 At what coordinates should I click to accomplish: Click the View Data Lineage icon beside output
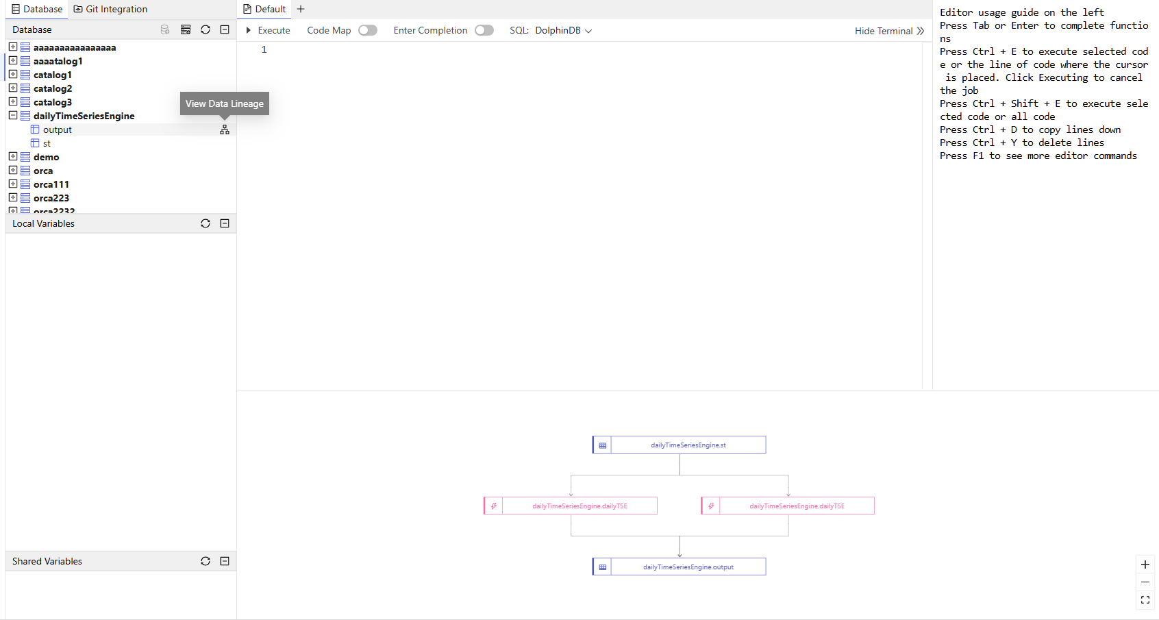pos(224,129)
